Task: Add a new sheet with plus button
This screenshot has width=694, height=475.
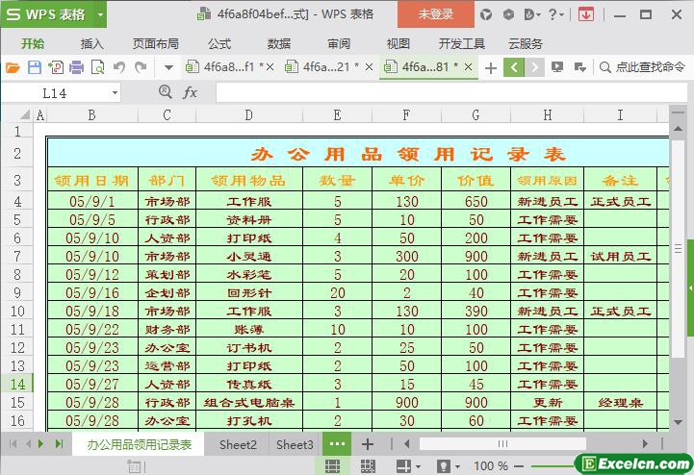Action: tap(367, 444)
